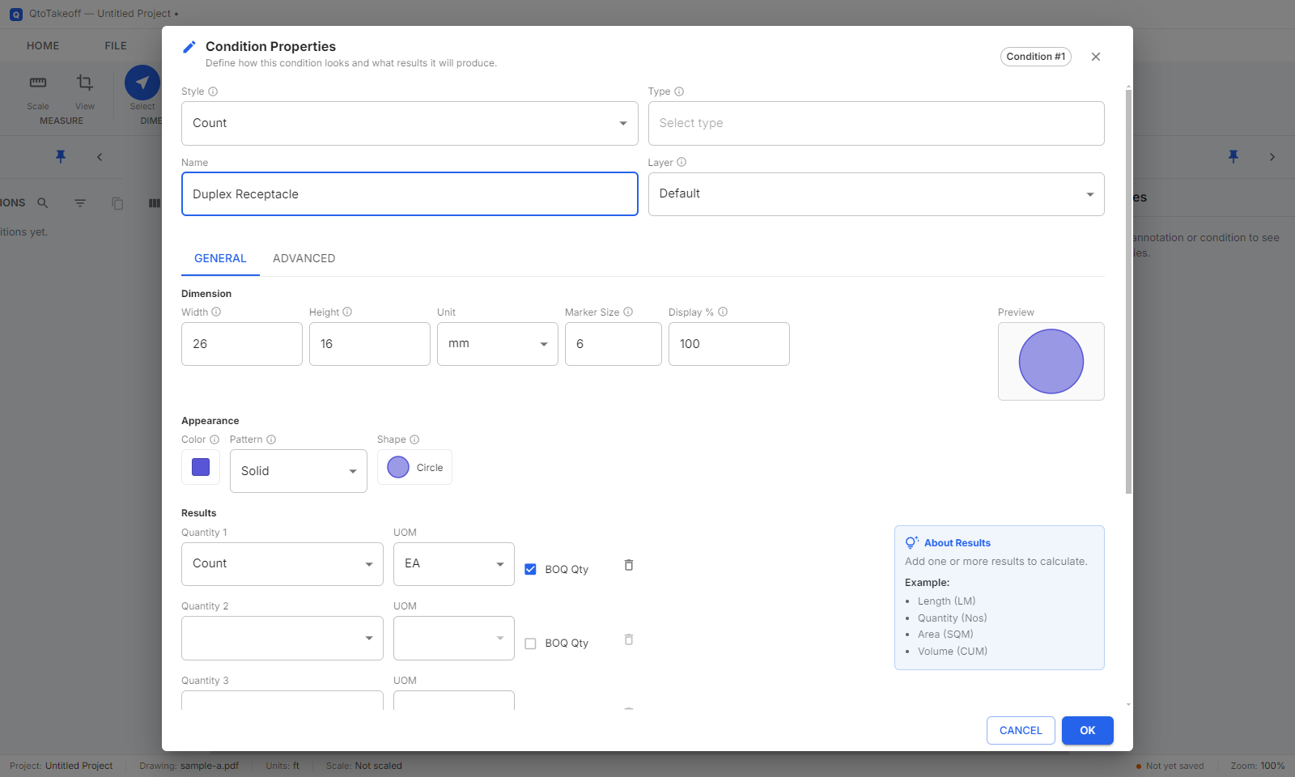1295x777 pixels.
Task: Click Zoom: 100% in status bar
Action: tap(1258, 766)
